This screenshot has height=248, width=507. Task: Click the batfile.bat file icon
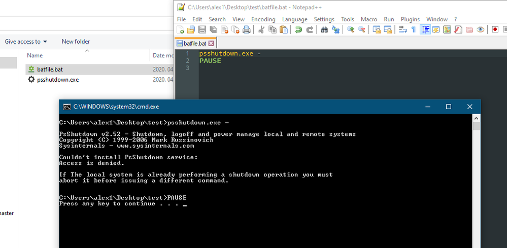tap(31, 69)
